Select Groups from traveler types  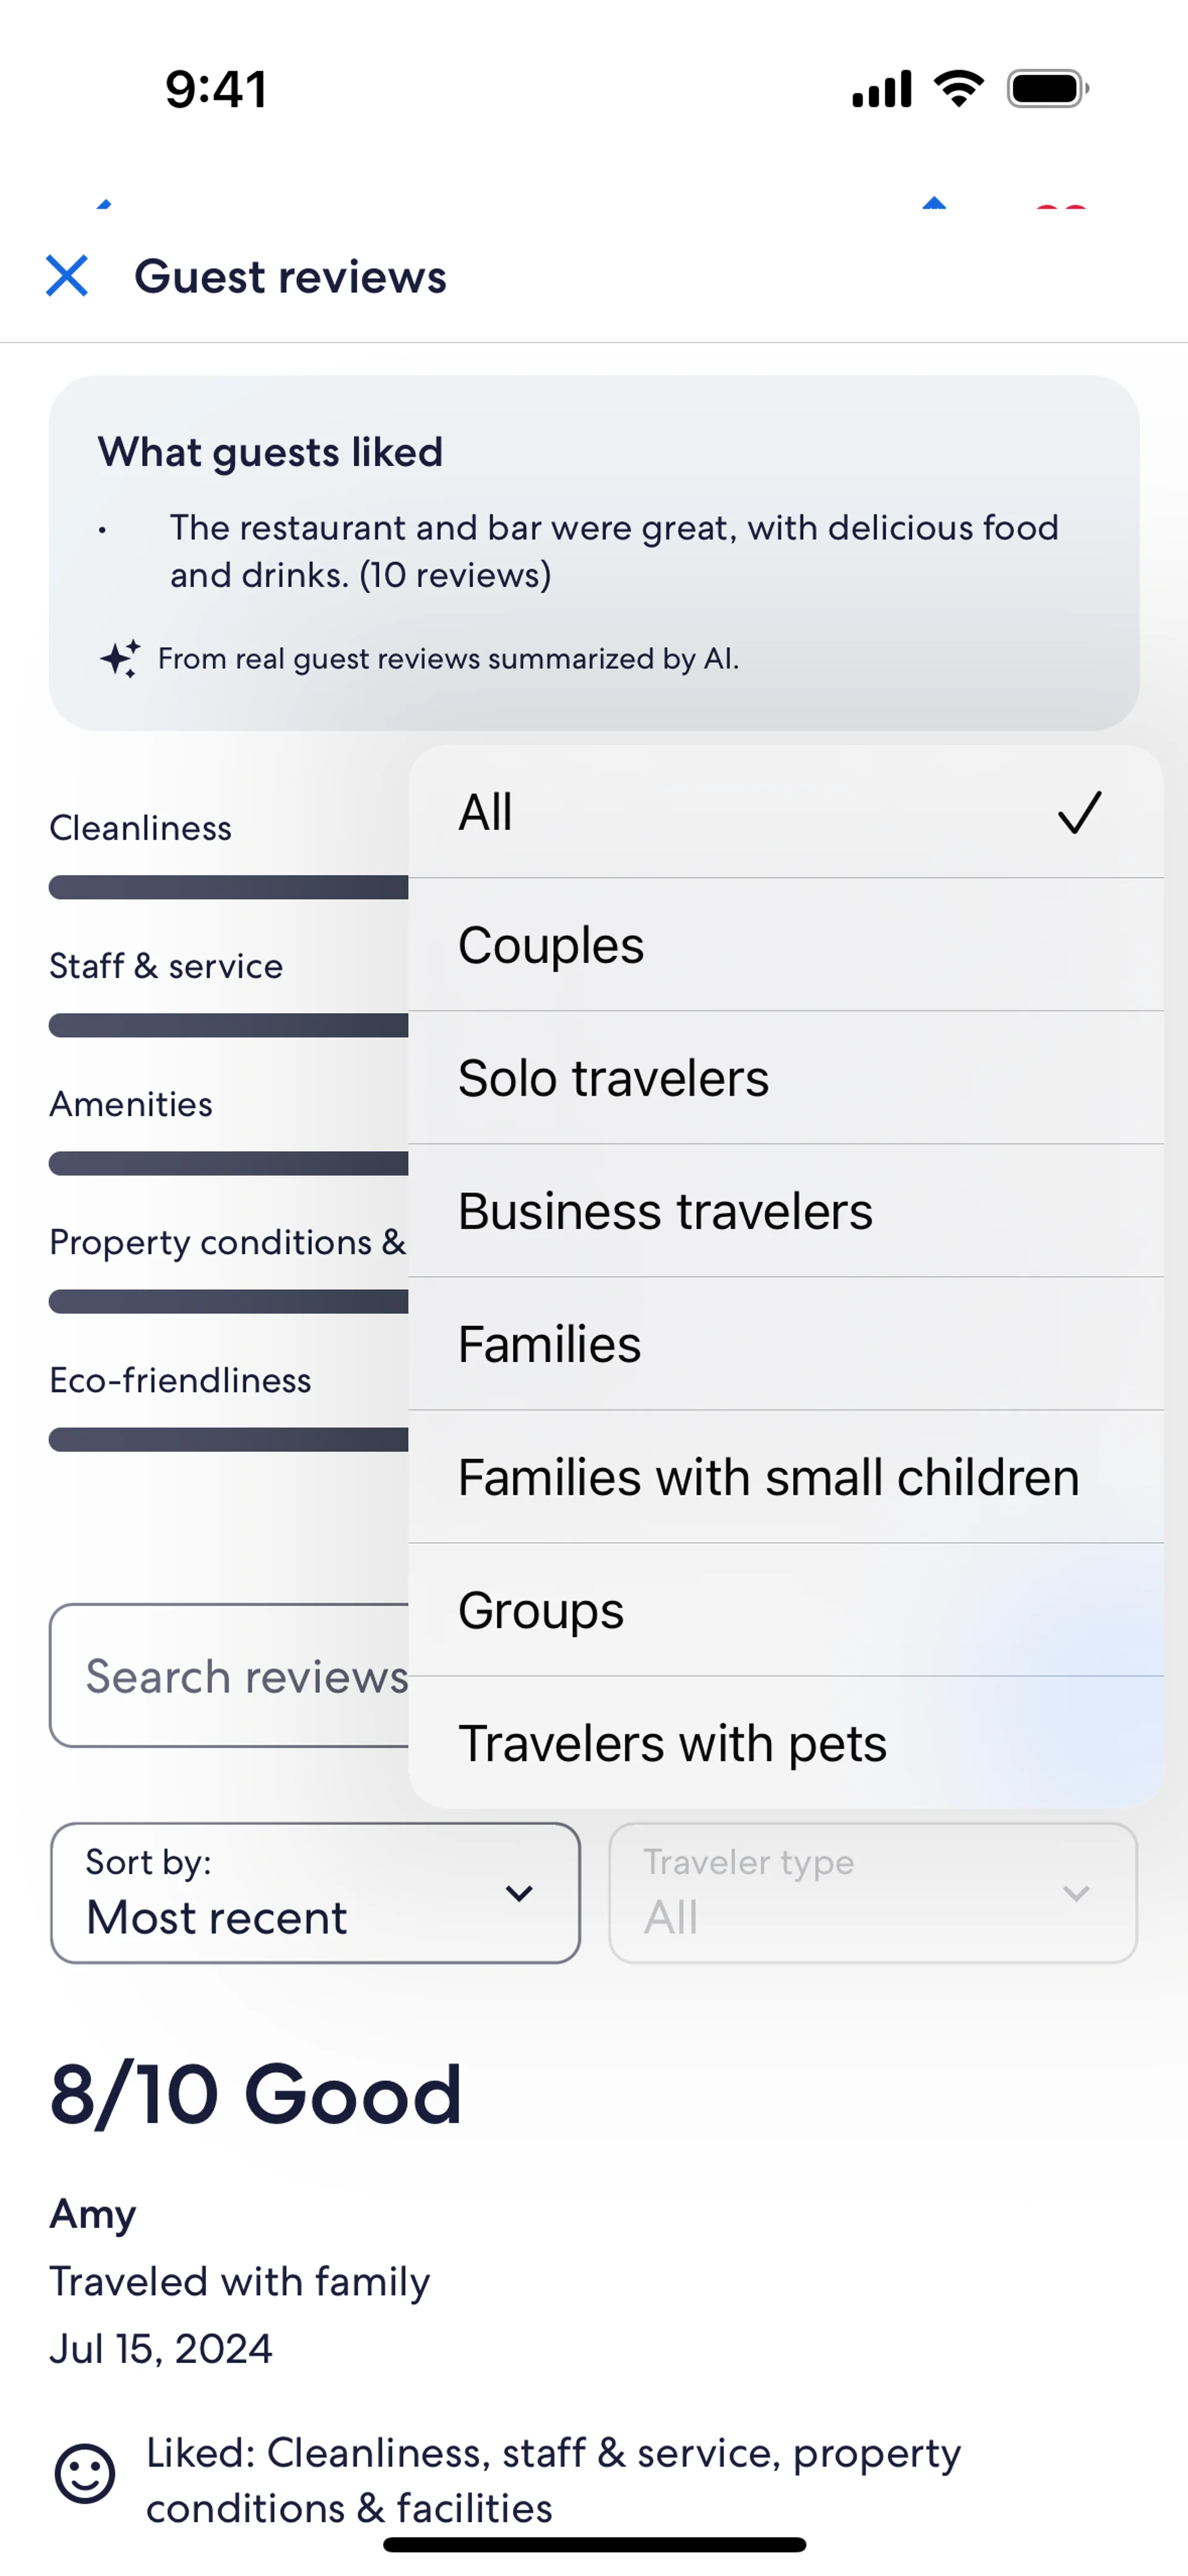click(785, 1610)
